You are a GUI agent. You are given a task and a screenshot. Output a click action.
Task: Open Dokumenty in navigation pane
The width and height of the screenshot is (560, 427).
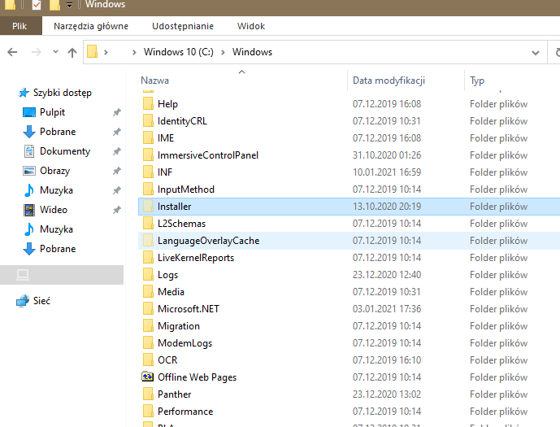pyautogui.click(x=65, y=151)
